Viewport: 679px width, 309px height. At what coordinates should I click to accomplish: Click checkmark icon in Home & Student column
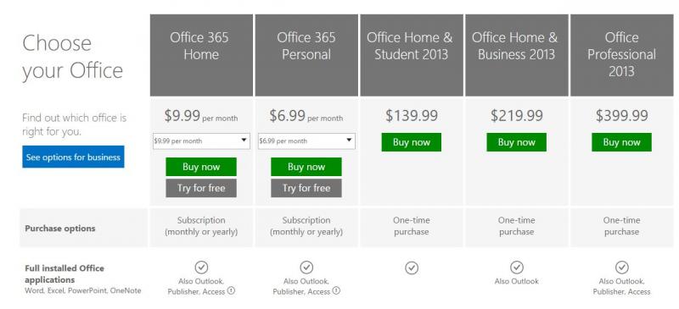point(412,268)
